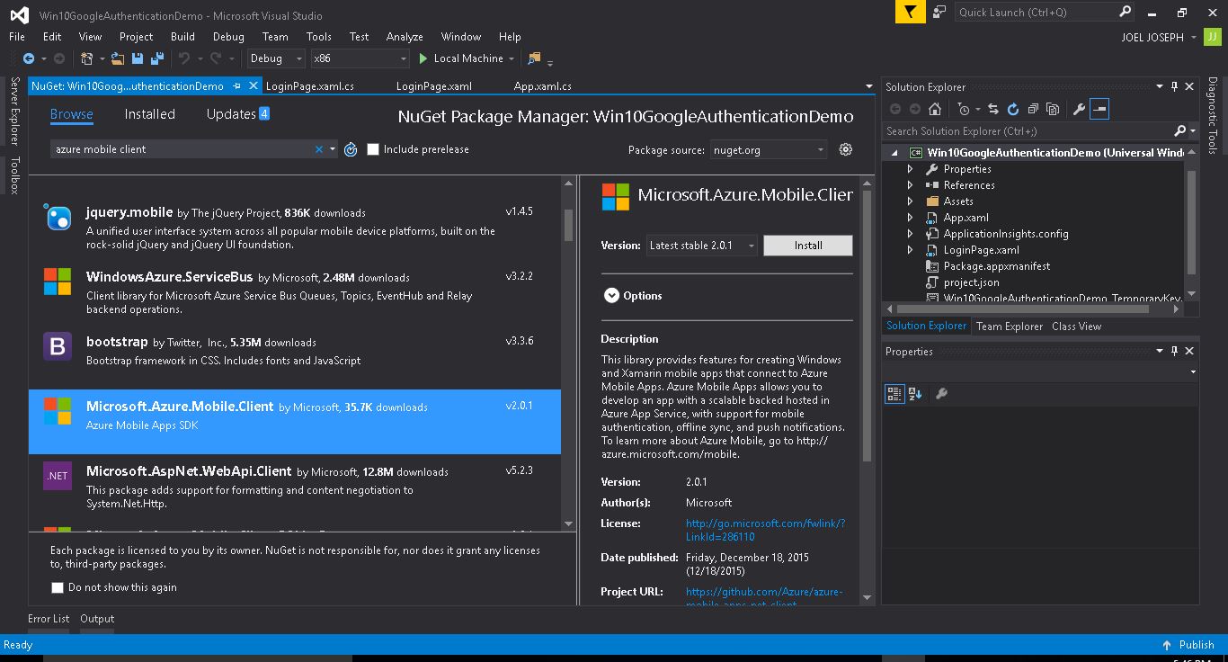
Task: Open the Version Latest stable dropdown
Action: click(702, 246)
